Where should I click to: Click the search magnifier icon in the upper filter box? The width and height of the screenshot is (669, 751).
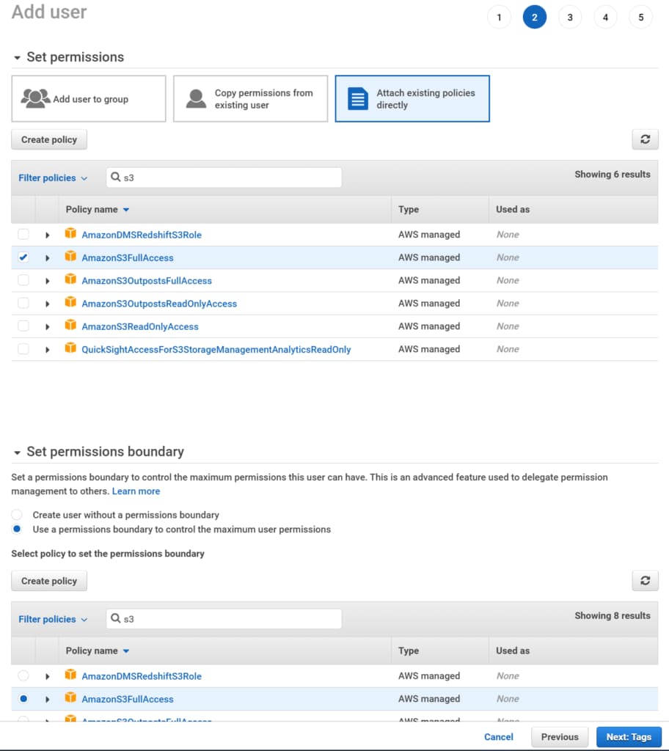point(115,177)
